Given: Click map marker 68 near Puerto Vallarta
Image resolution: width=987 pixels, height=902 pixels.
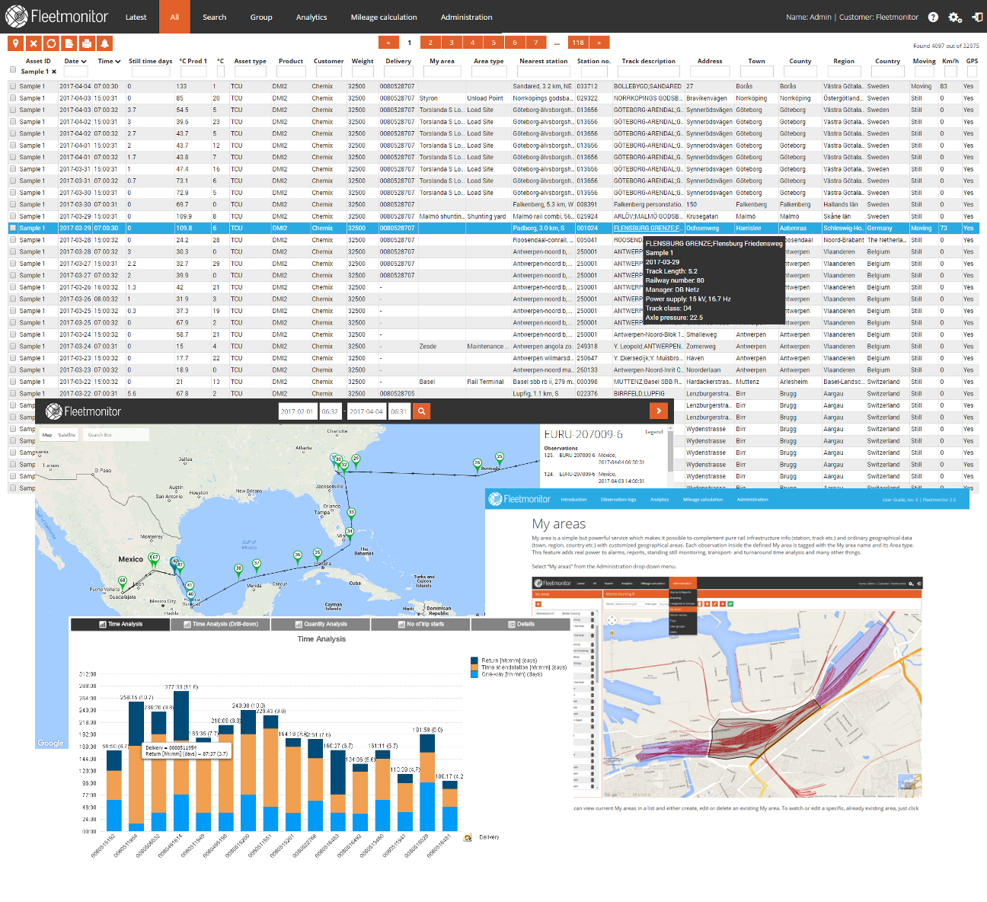Looking at the screenshot, I should point(123,582).
